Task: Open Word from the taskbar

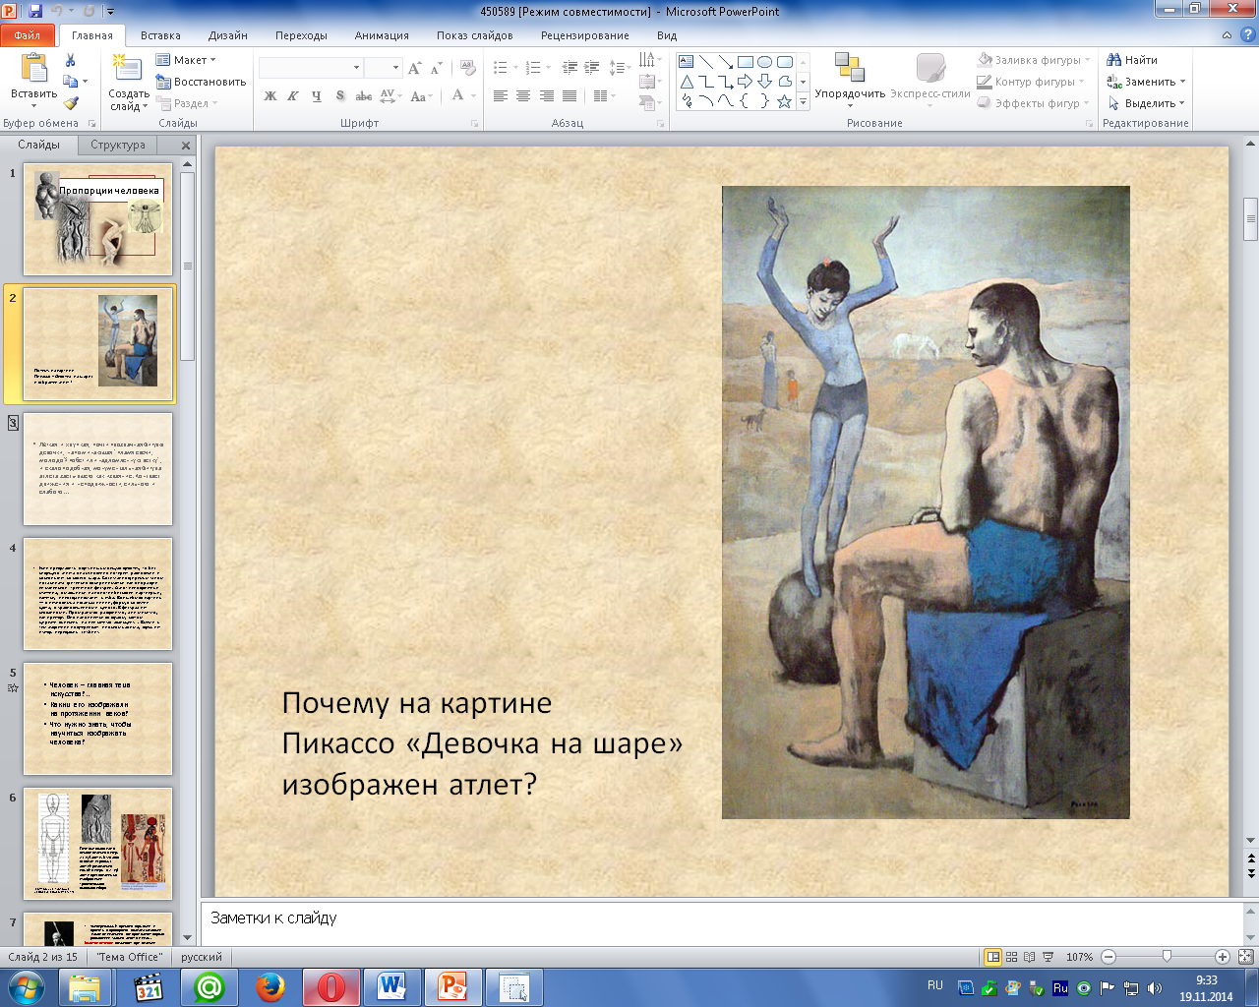Action: pos(391,986)
